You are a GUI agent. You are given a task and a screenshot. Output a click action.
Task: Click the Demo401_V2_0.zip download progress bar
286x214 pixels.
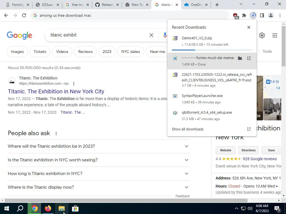[x=212, y=50]
